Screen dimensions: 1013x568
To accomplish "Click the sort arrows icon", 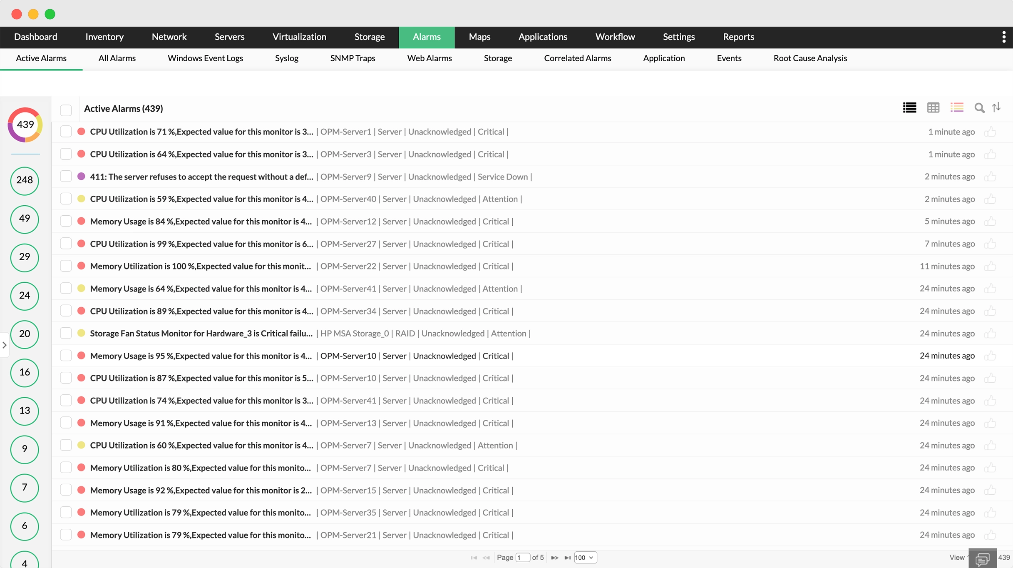I will click(996, 108).
